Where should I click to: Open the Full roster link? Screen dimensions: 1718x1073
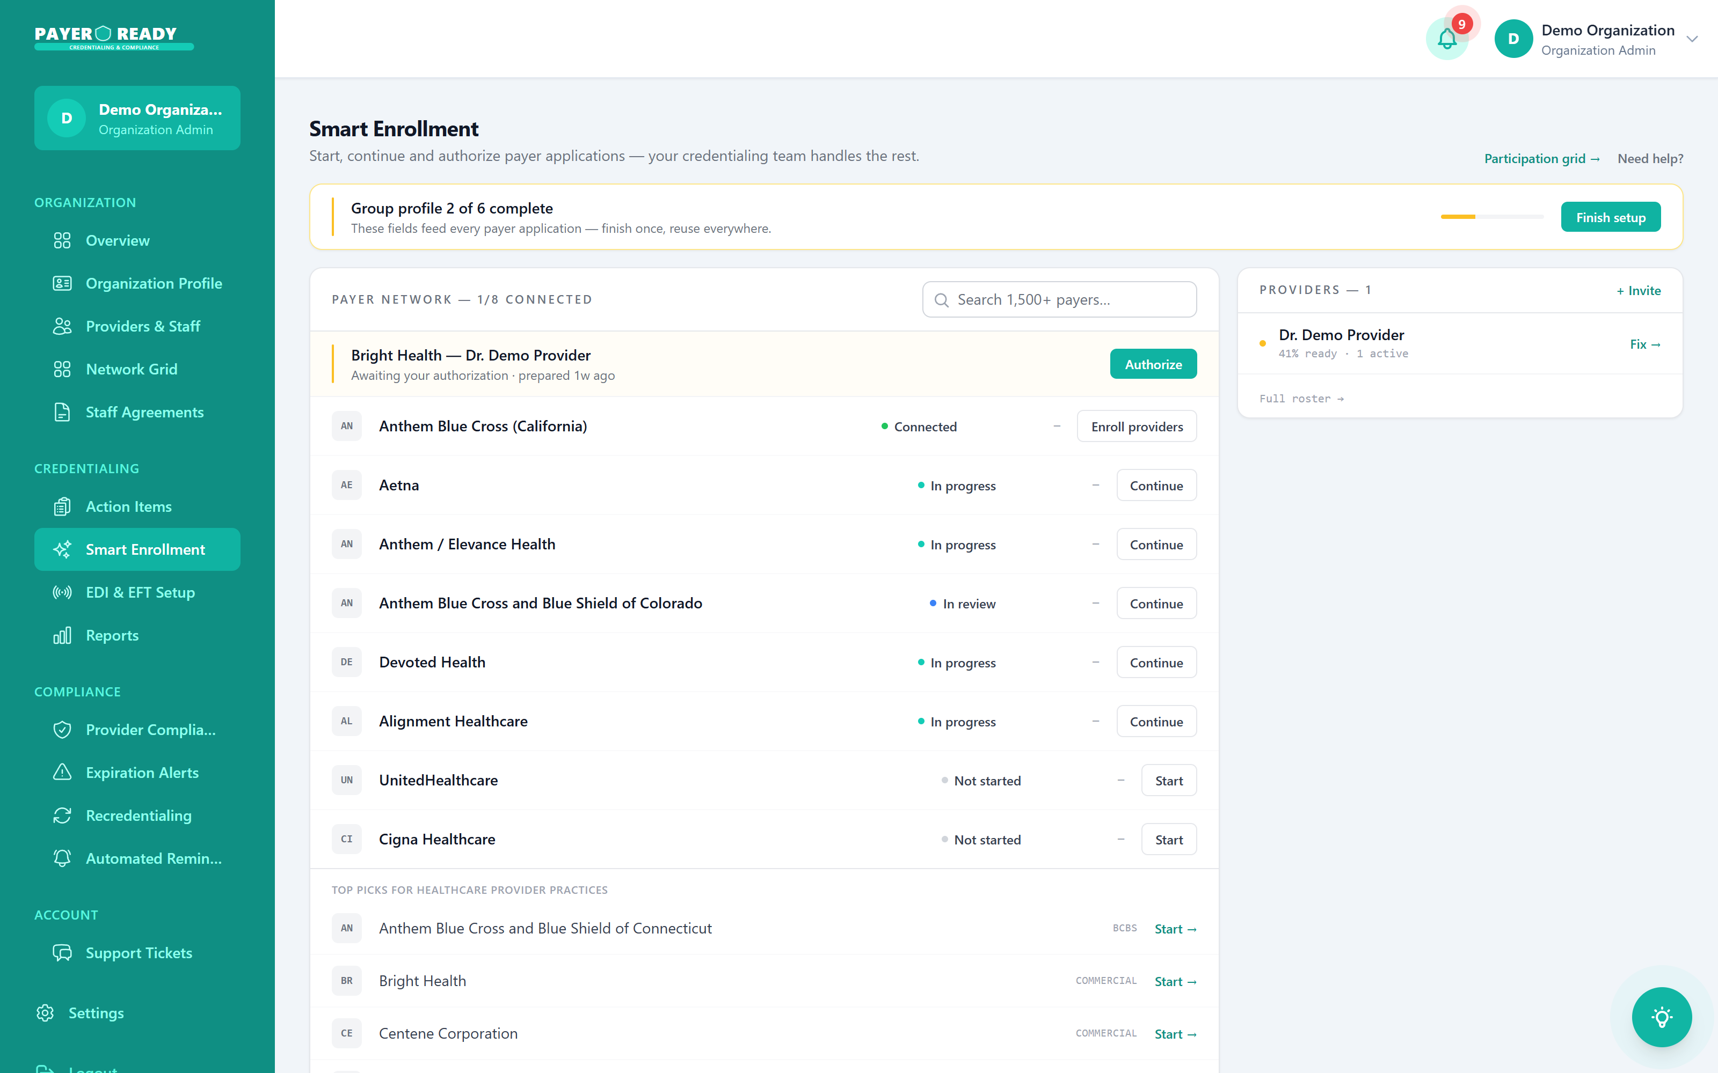(1301, 399)
